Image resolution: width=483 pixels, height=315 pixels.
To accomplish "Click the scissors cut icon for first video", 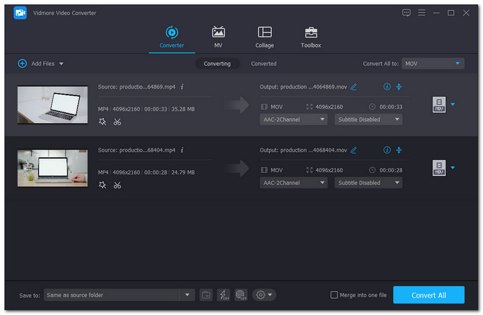I will (x=117, y=122).
